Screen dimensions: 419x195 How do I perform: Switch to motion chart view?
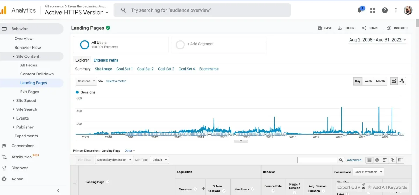coord(402,81)
